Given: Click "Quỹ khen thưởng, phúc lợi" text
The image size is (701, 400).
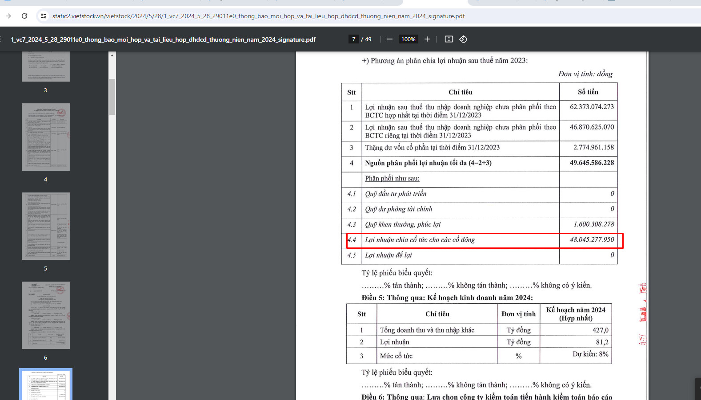Looking at the screenshot, I should (403, 224).
